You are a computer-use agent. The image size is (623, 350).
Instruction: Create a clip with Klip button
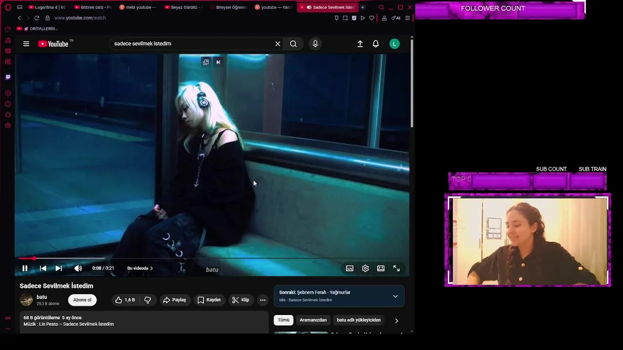click(x=240, y=300)
